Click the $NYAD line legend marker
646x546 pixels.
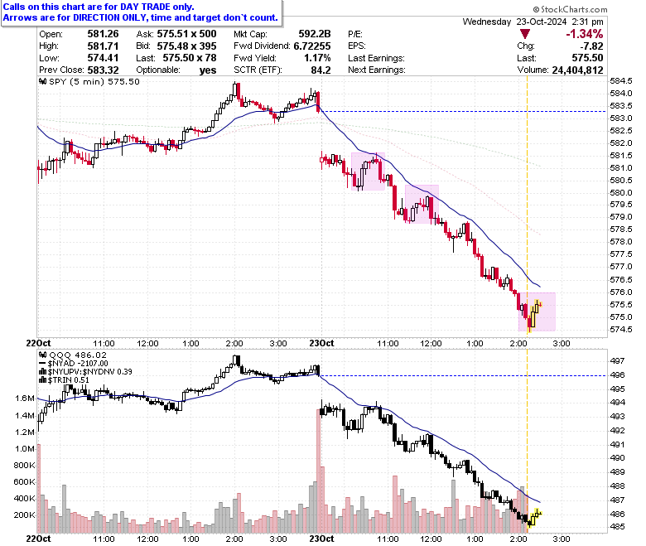click(43, 364)
